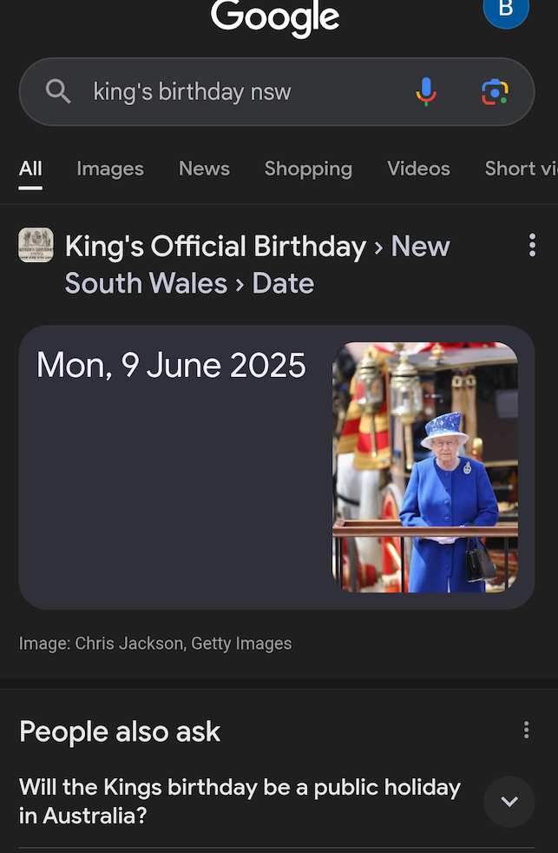Screen dimensions: 558x853
Task: Open the account profile avatar
Action: tap(506, 10)
